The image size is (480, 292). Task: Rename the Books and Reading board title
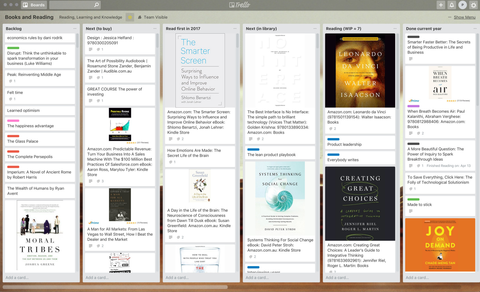coord(29,17)
